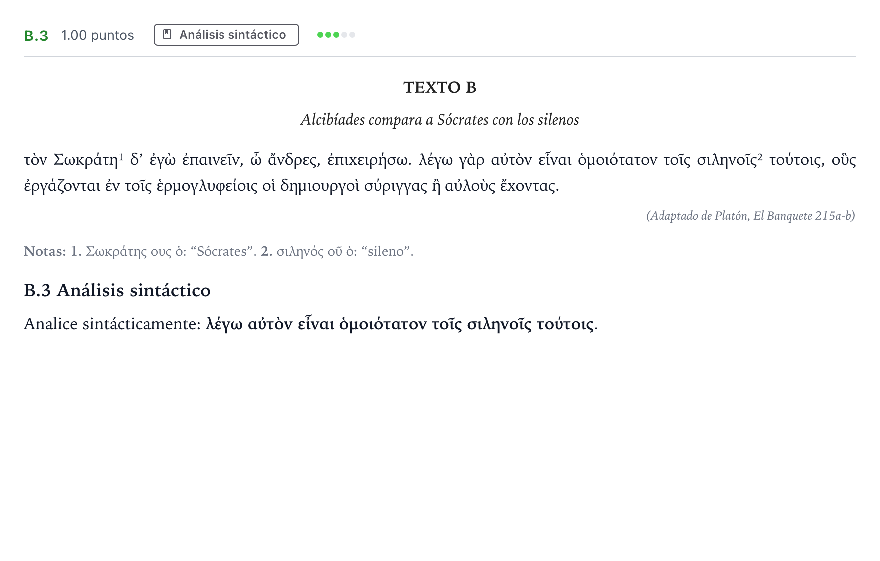Click the green B.3 question number
This screenshot has height=561, width=880.
36,36
